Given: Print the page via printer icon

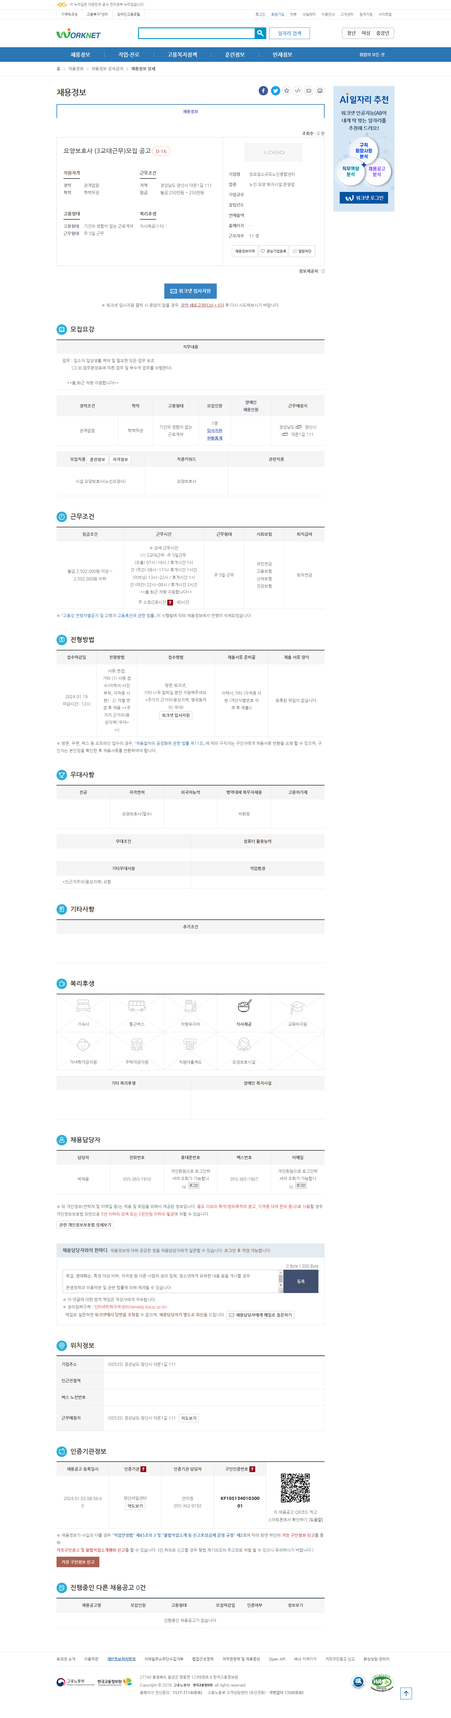Looking at the screenshot, I should tap(320, 91).
